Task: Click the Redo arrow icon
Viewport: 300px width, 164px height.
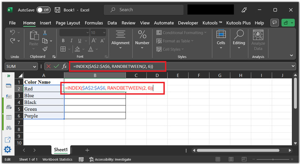Action: click(x=13, y=41)
